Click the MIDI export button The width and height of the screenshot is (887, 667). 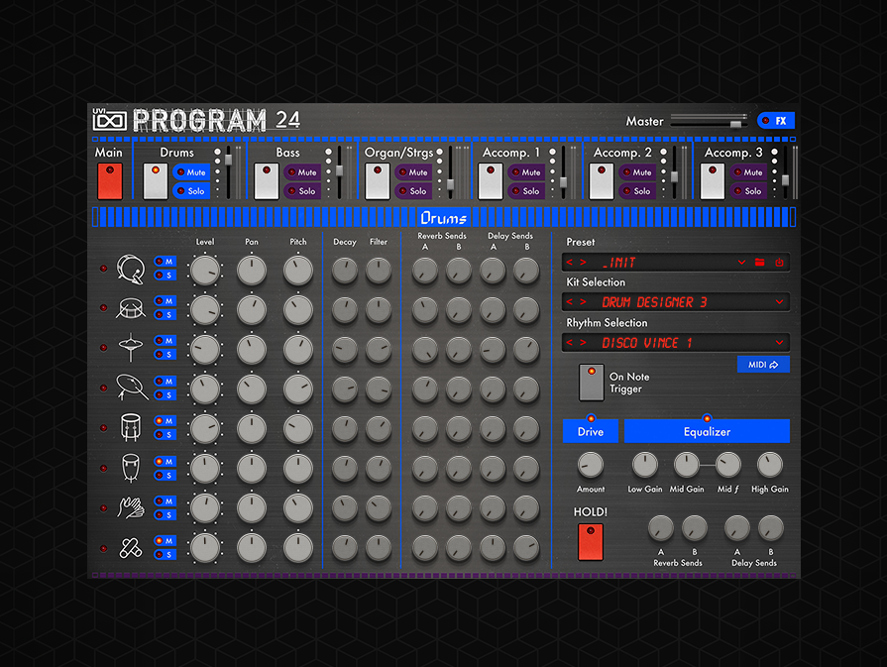[x=763, y=365]
